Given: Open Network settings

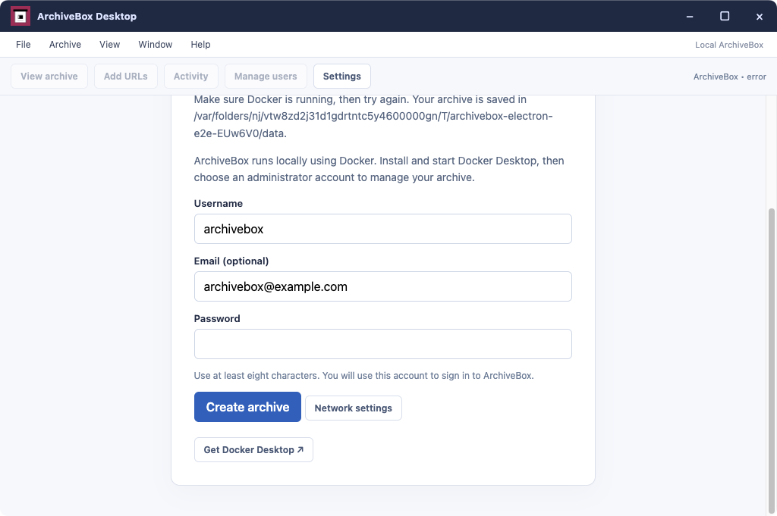Looking at the screenshot, I should click(354, 408).
